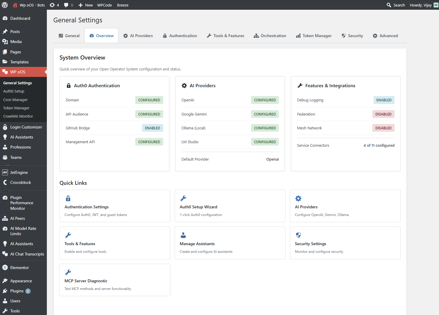Toggle Debug Logging from ENABLED
The image size is (439, 315).
tap(384, 100)
